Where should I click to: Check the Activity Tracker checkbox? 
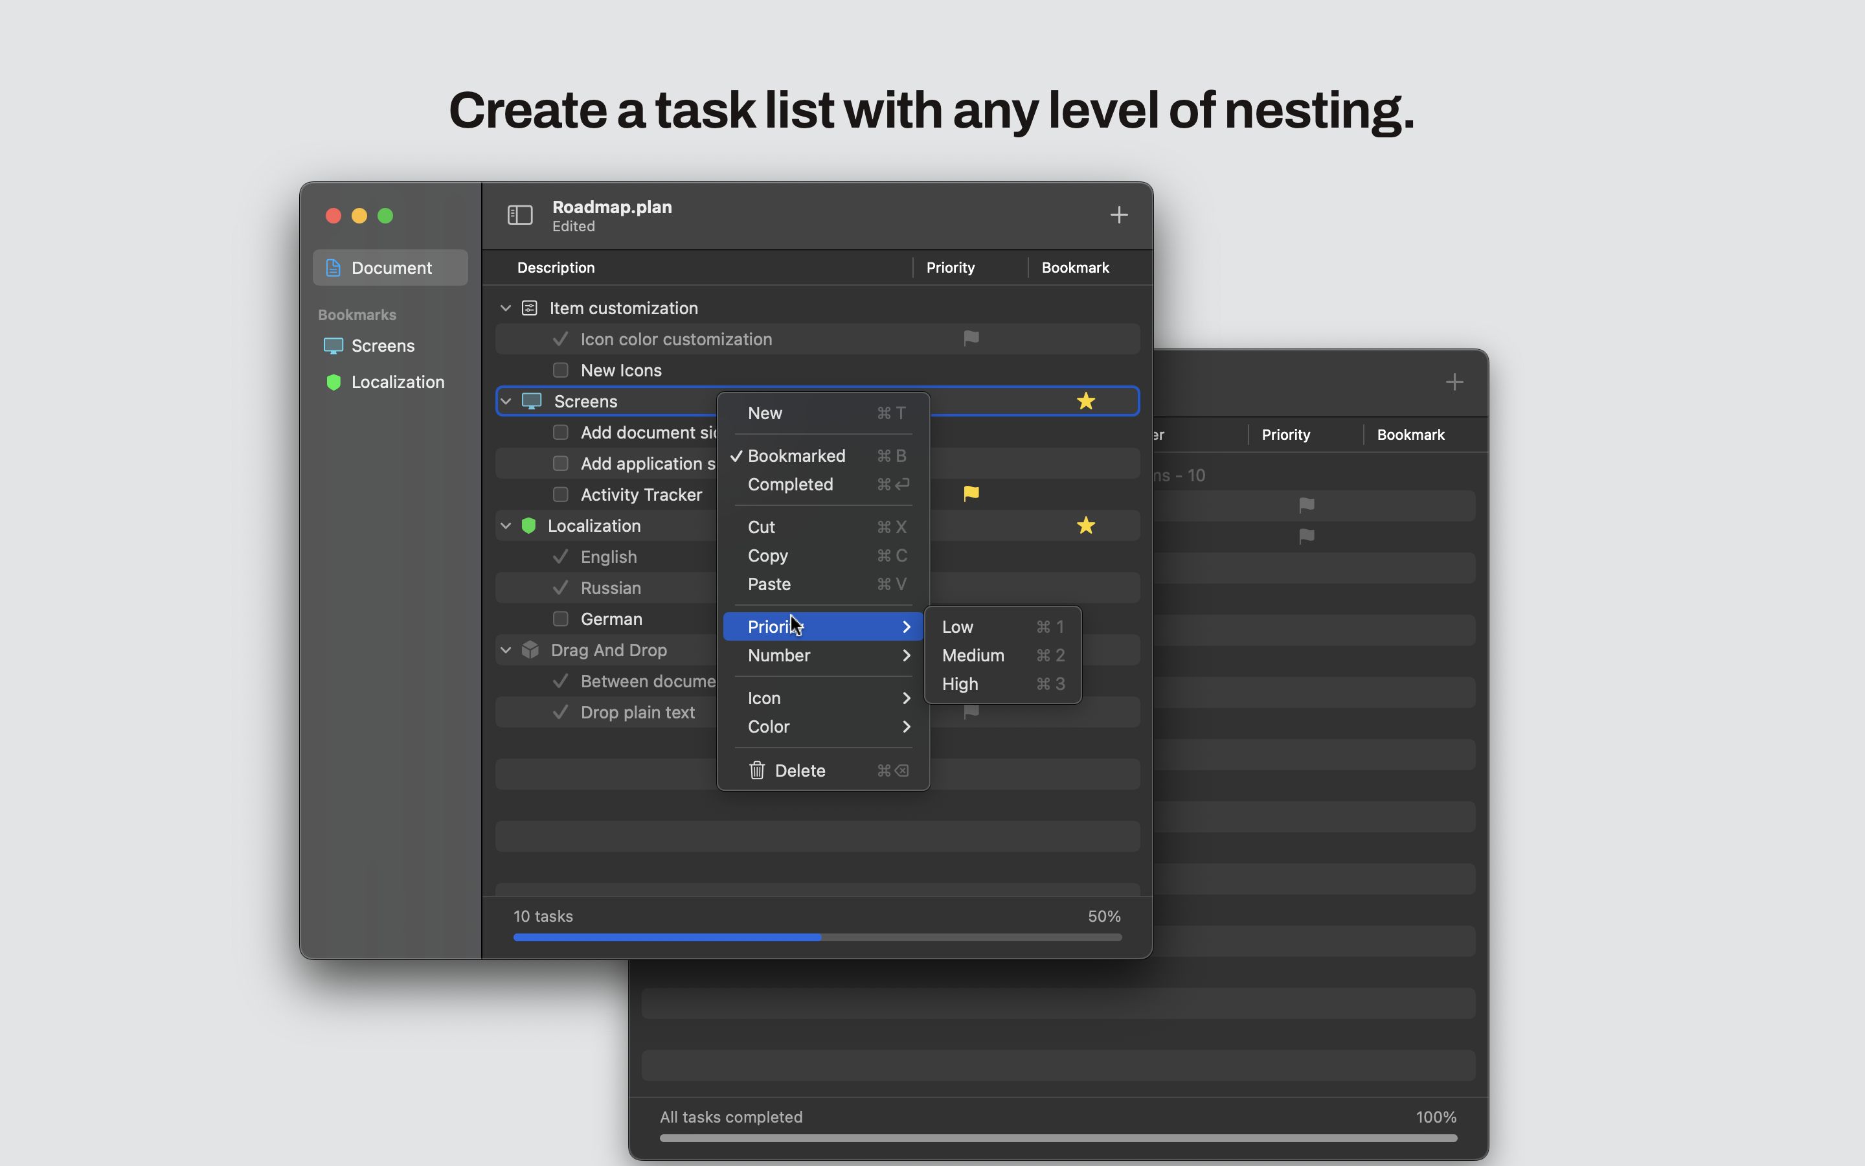[x=560, y=494]
